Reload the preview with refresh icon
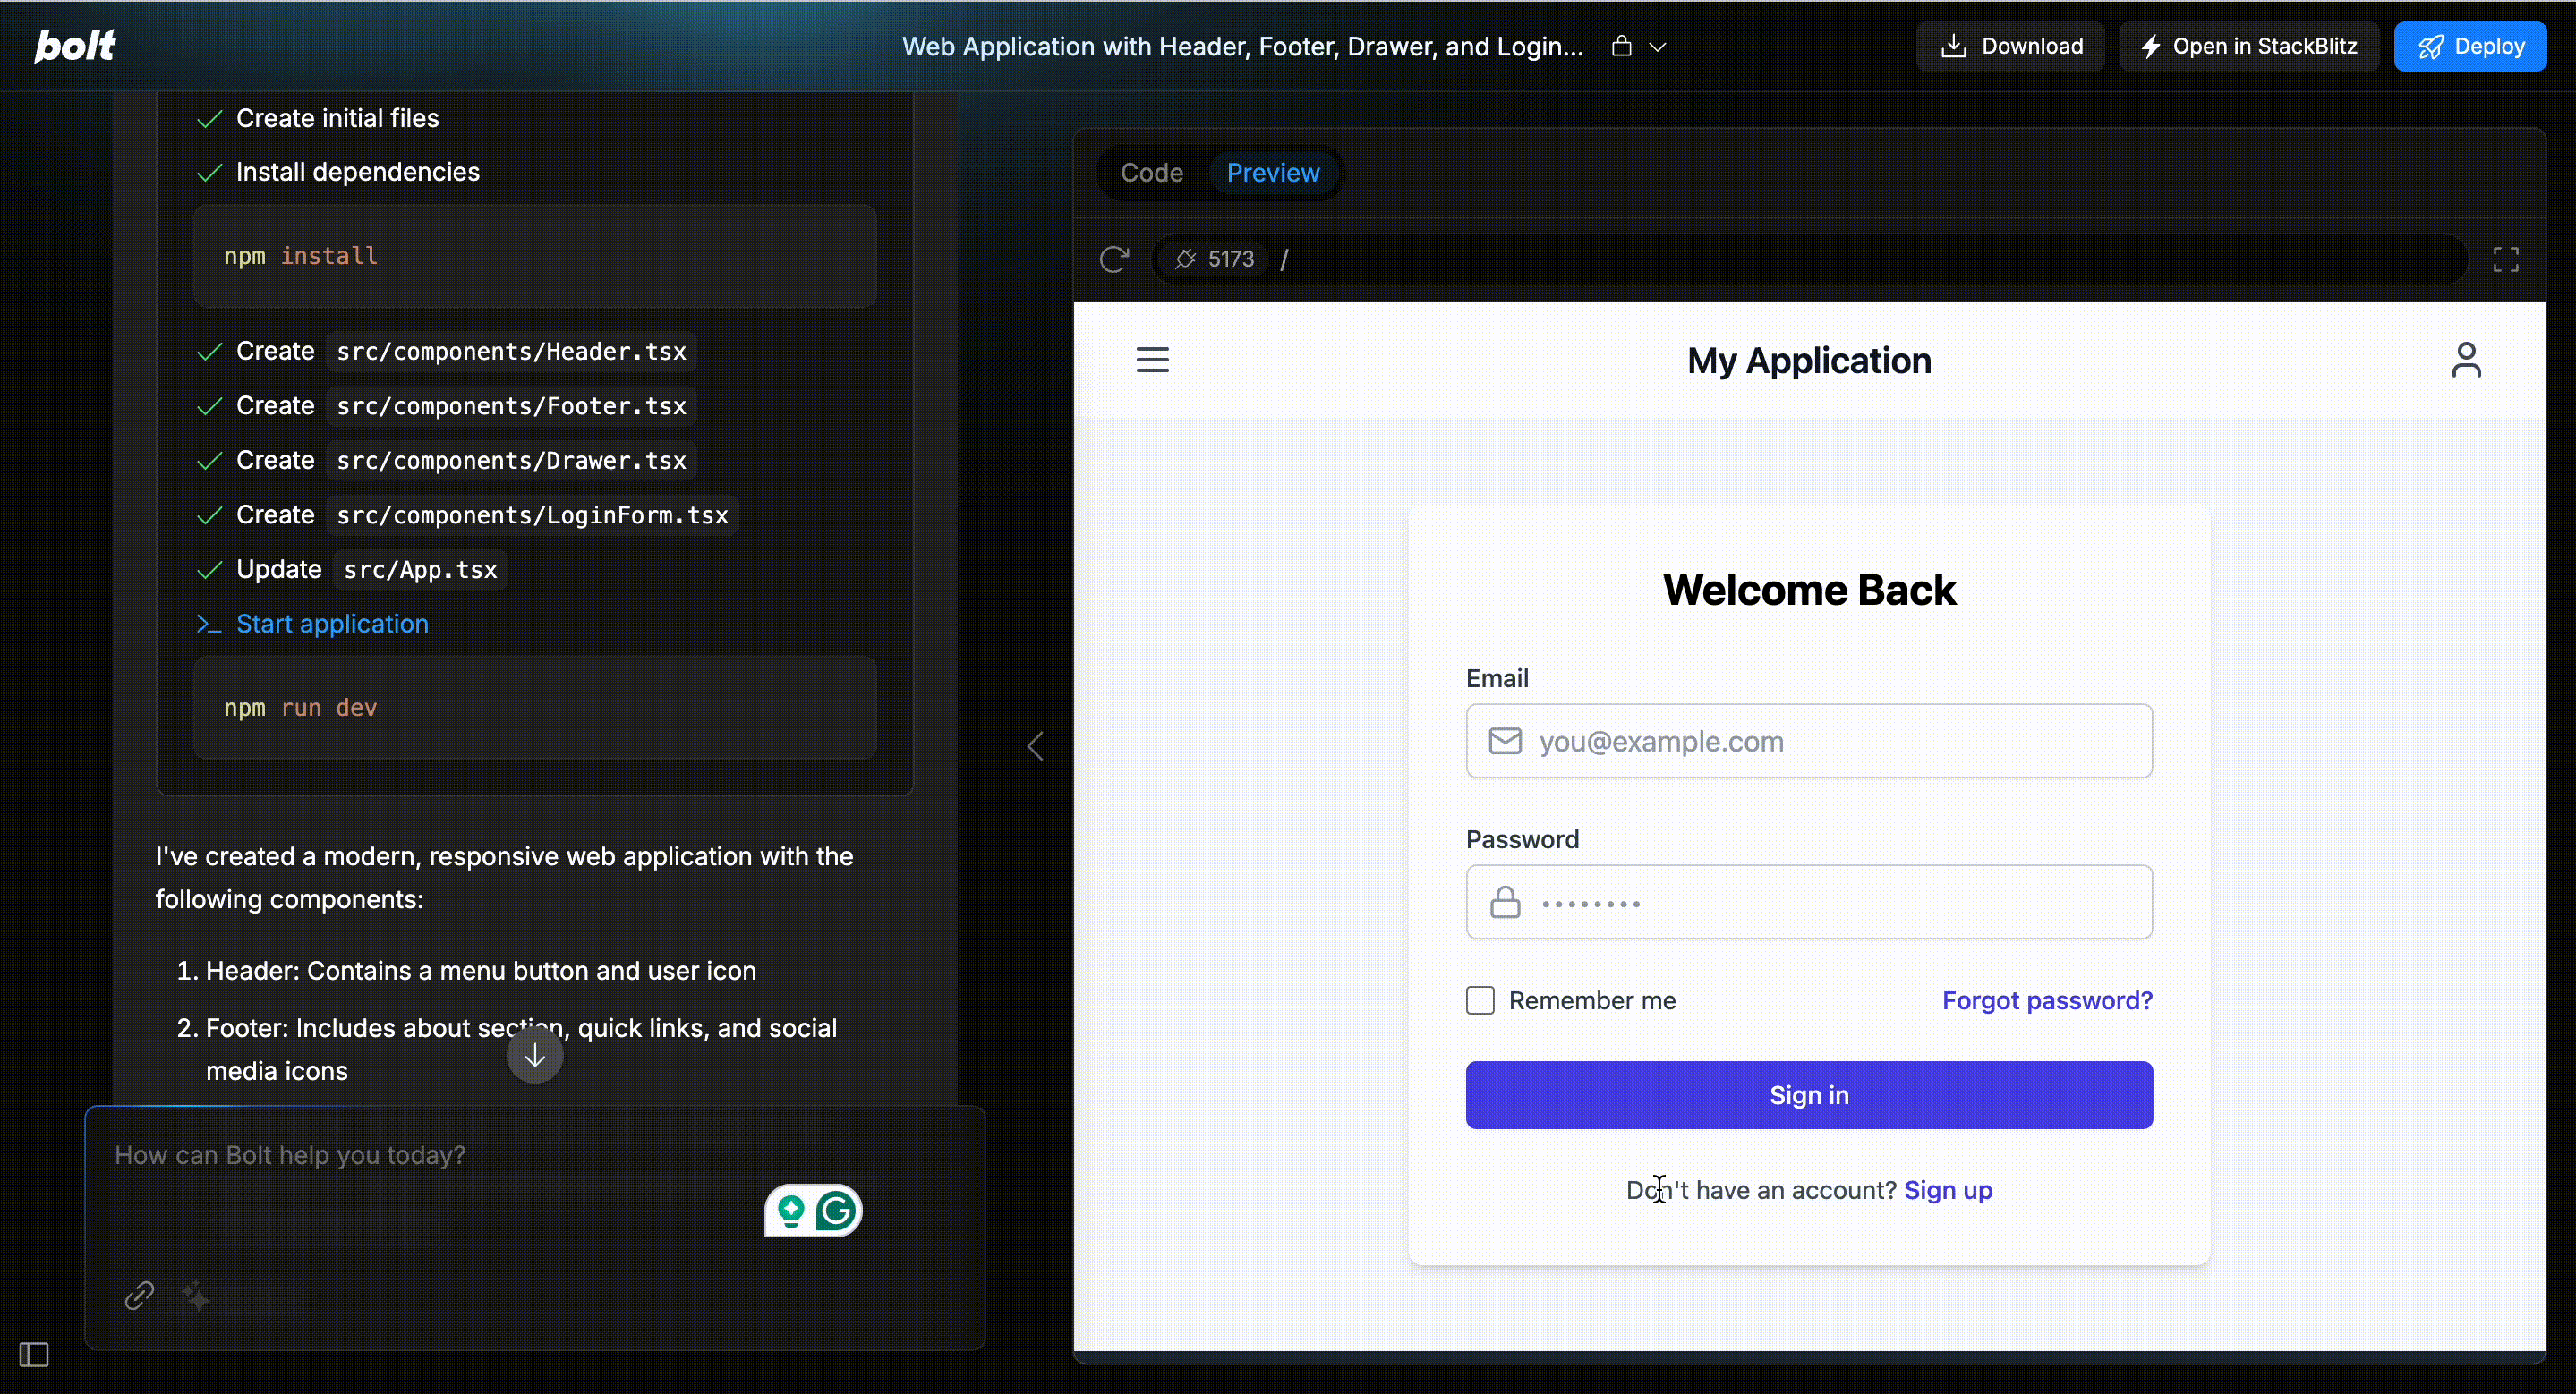2576x1394 pixels. pyautogui.click(x=1114, y=259)
